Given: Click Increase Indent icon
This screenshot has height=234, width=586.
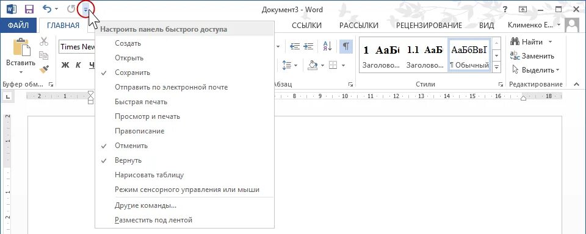Looking at the screenshot, I should [308, 46].
